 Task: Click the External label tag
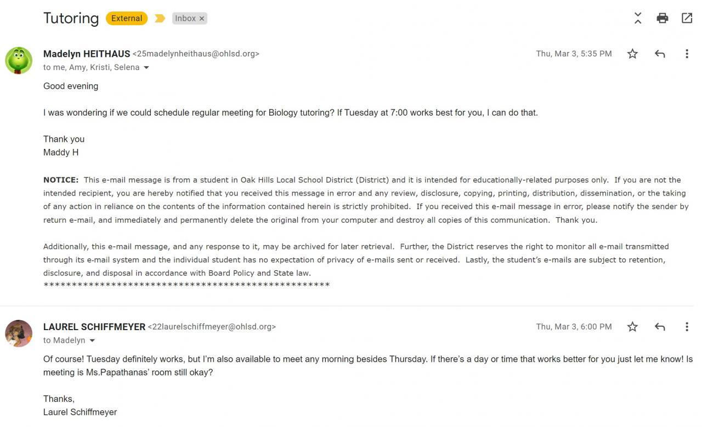(127, 19)
